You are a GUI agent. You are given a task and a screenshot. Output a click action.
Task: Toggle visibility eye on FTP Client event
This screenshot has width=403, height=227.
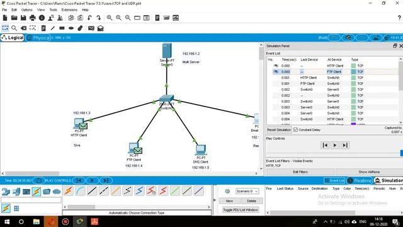pyautogui.click(x=276, y=72)
